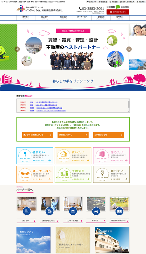146x254 pixels.
Task: Expand the 貸したい link arrow
Action: 35,221
